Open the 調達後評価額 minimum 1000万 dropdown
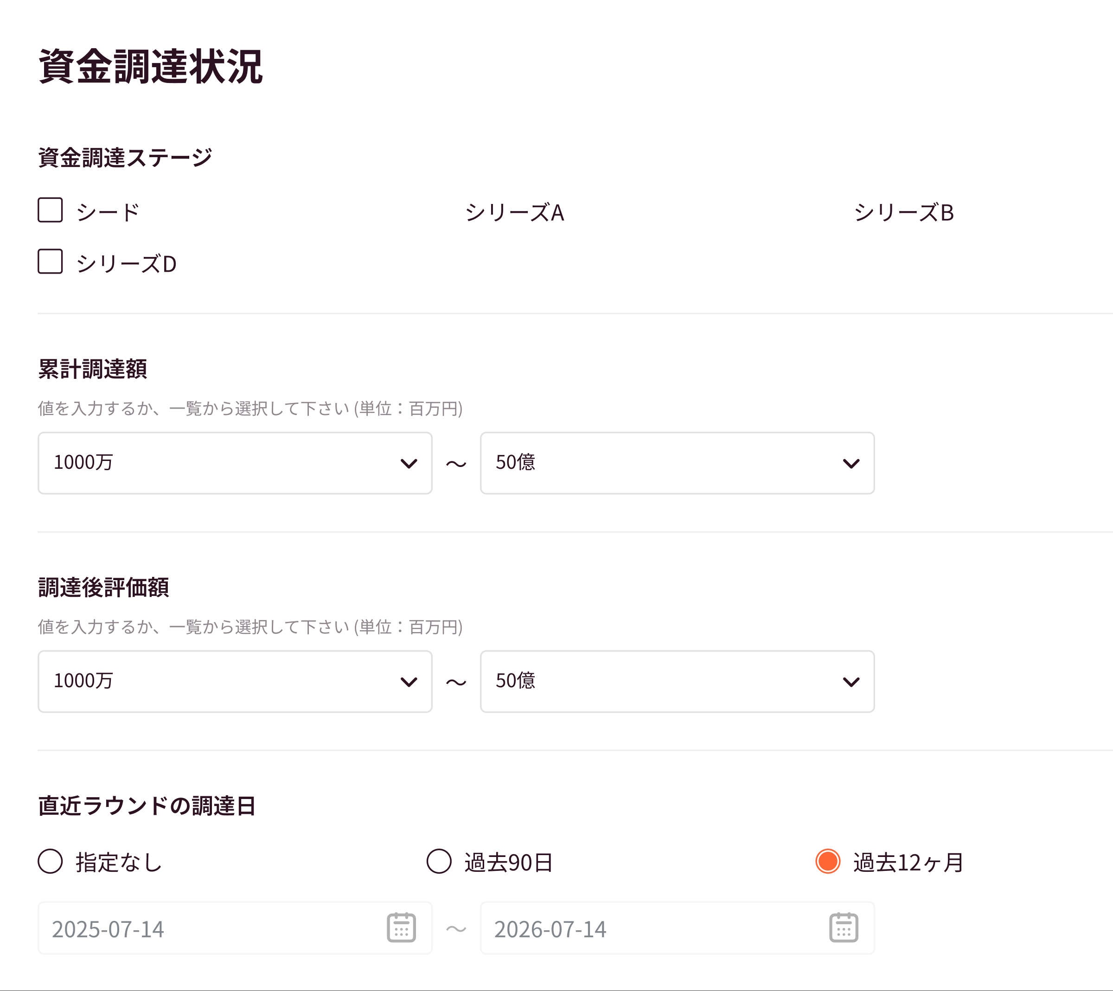This screenshot has width=1113, height=991. click(235, 682)
